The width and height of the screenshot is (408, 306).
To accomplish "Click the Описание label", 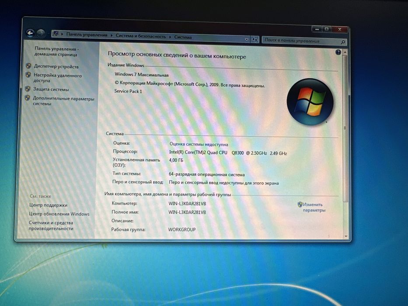I will pos(122,221).
